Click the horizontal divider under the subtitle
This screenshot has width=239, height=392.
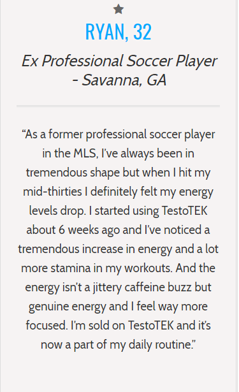(x=118, y=106)
